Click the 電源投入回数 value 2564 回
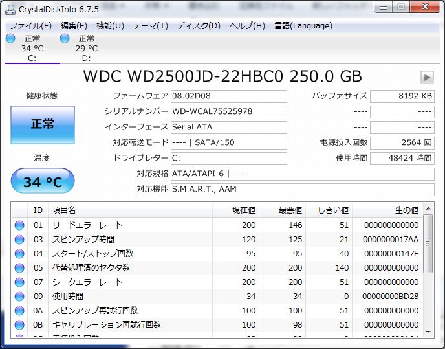445x349 pixels. (402, 142)
